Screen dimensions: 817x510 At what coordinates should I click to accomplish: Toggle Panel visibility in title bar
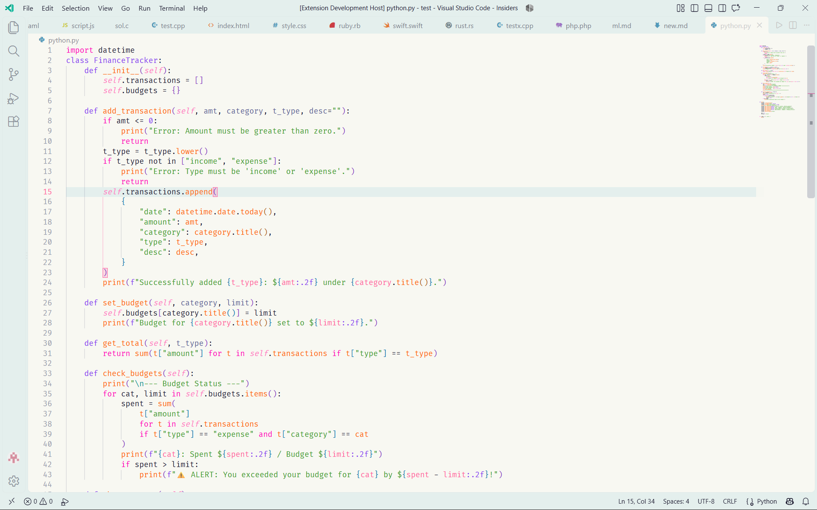[x=708, y=8]
